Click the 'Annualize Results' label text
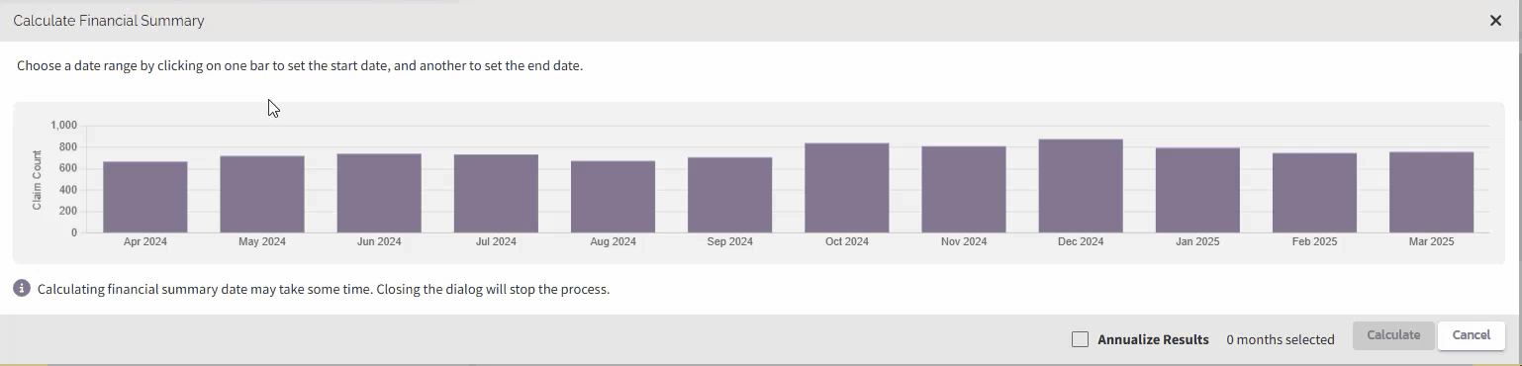The image size is (1522, 366). [x=1153, y=339]
